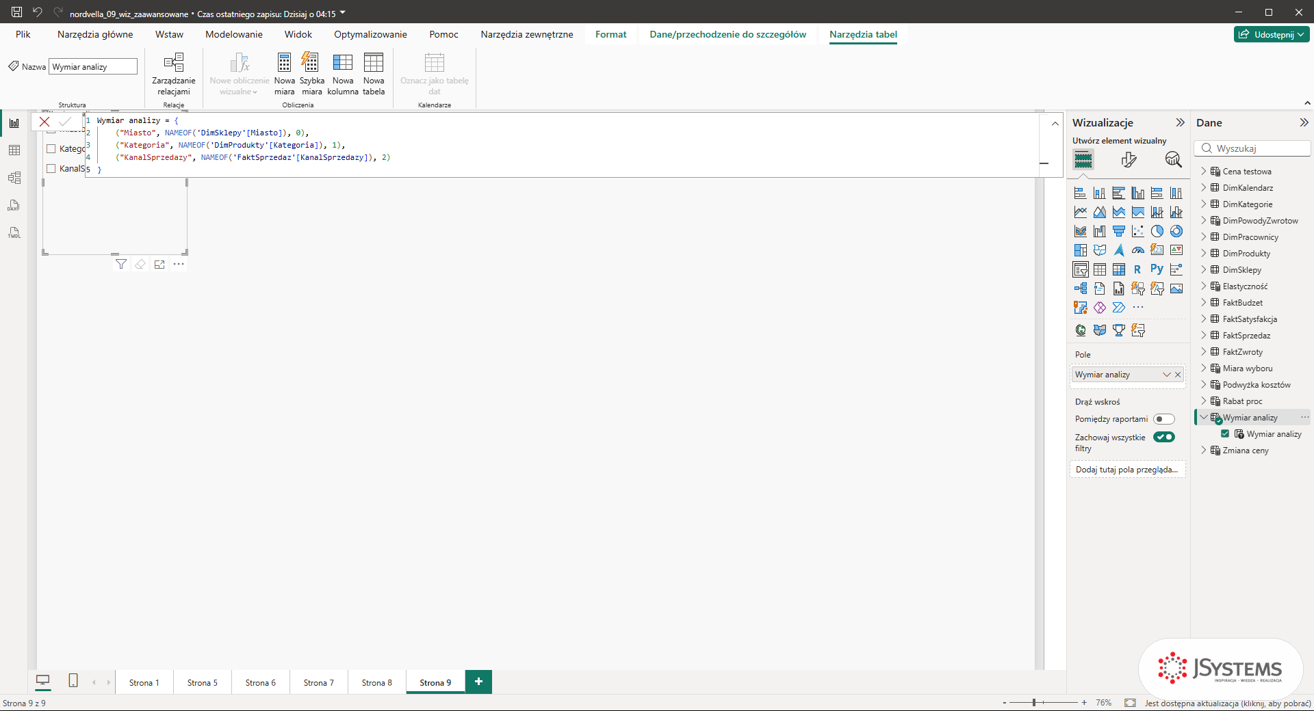Image resolution: width=1314 pixels, height=711 pixels.
Task: Open analytics pane magnifier icon
Action: tap(1173, 160)
